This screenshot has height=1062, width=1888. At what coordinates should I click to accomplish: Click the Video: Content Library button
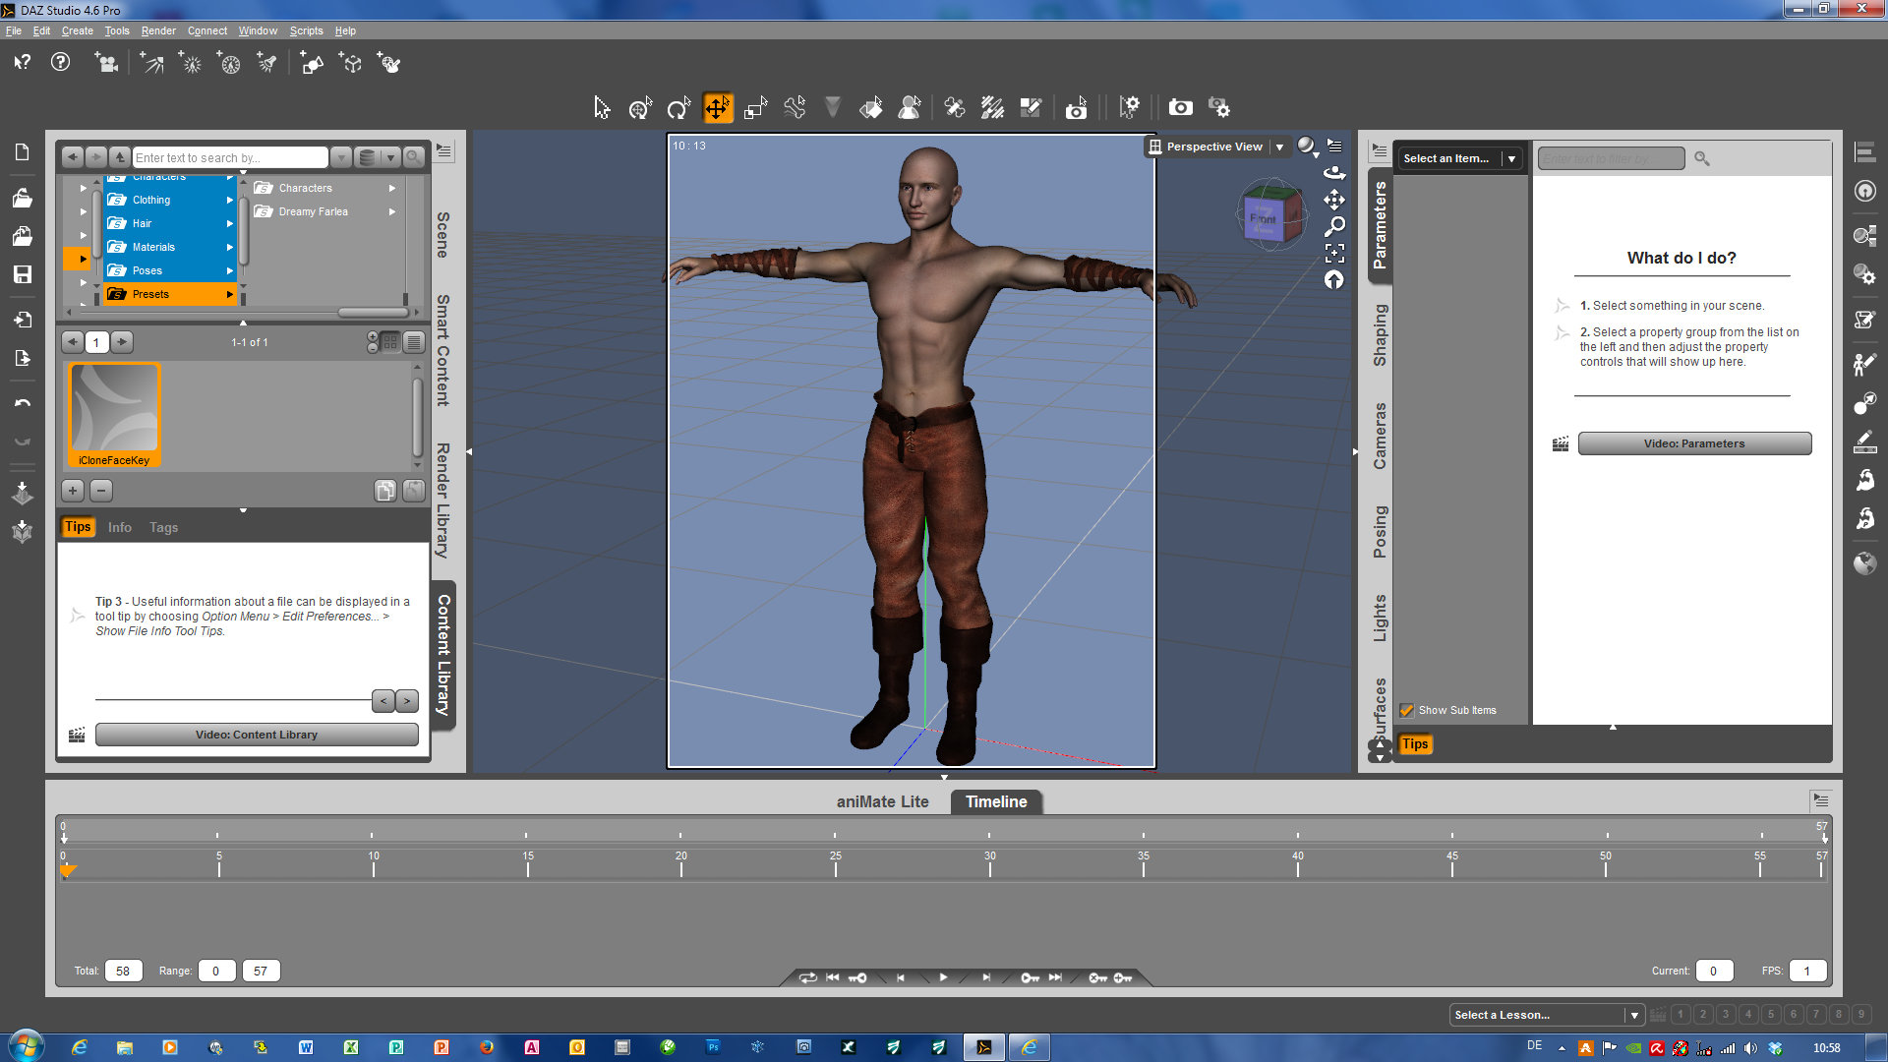pos(256,735)
